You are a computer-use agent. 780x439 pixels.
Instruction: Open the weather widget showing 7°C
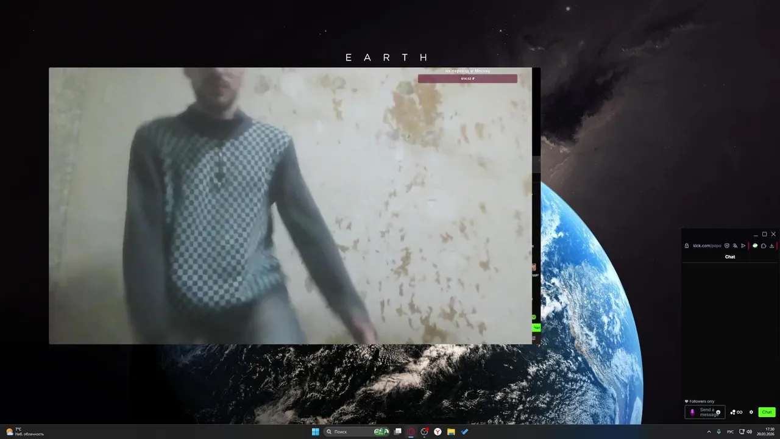pyautogui.click(x=25, y=432)
